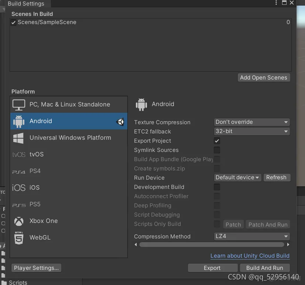Viewport: 305px width, 285px height.
Task: Refresh the run device list
Action: pos(277,177)
